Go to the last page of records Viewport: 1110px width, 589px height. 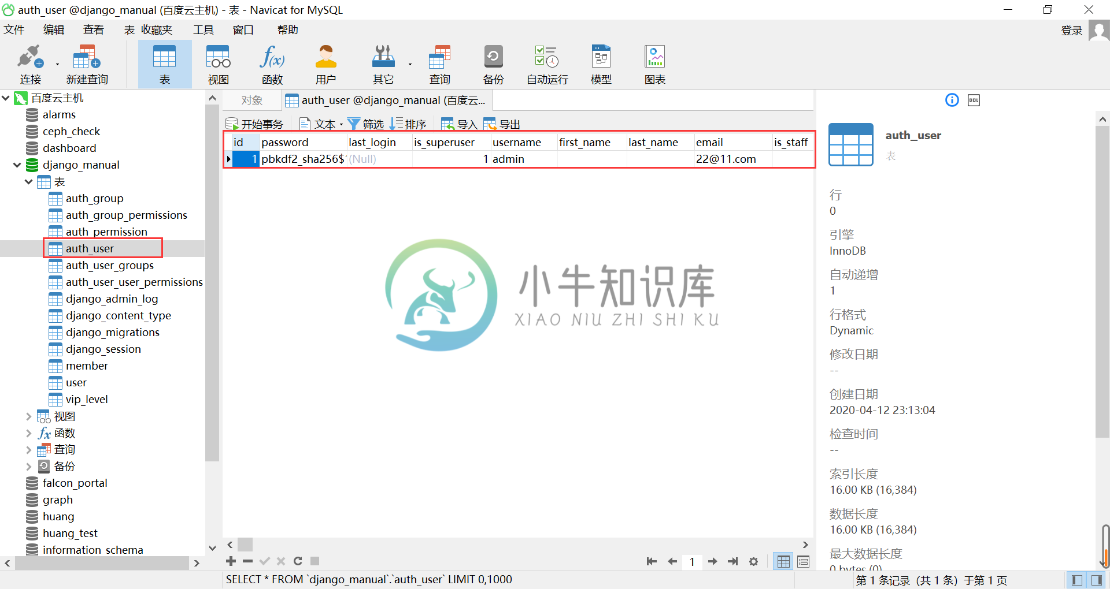[733, 561]
